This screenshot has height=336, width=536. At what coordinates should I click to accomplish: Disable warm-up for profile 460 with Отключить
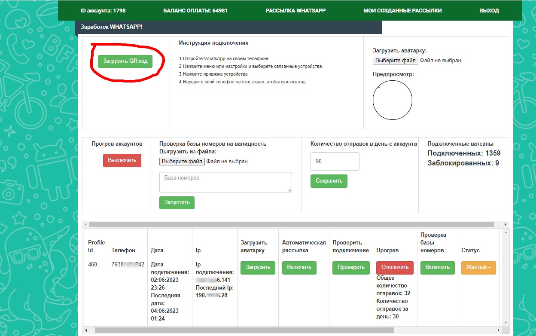coord(395,267)
